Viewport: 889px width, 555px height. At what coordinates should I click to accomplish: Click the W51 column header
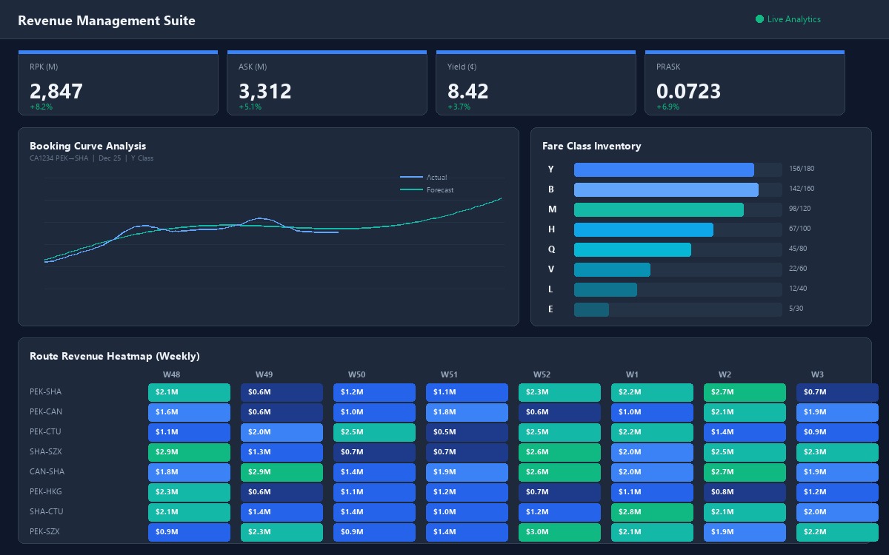[x=449, y=374]
